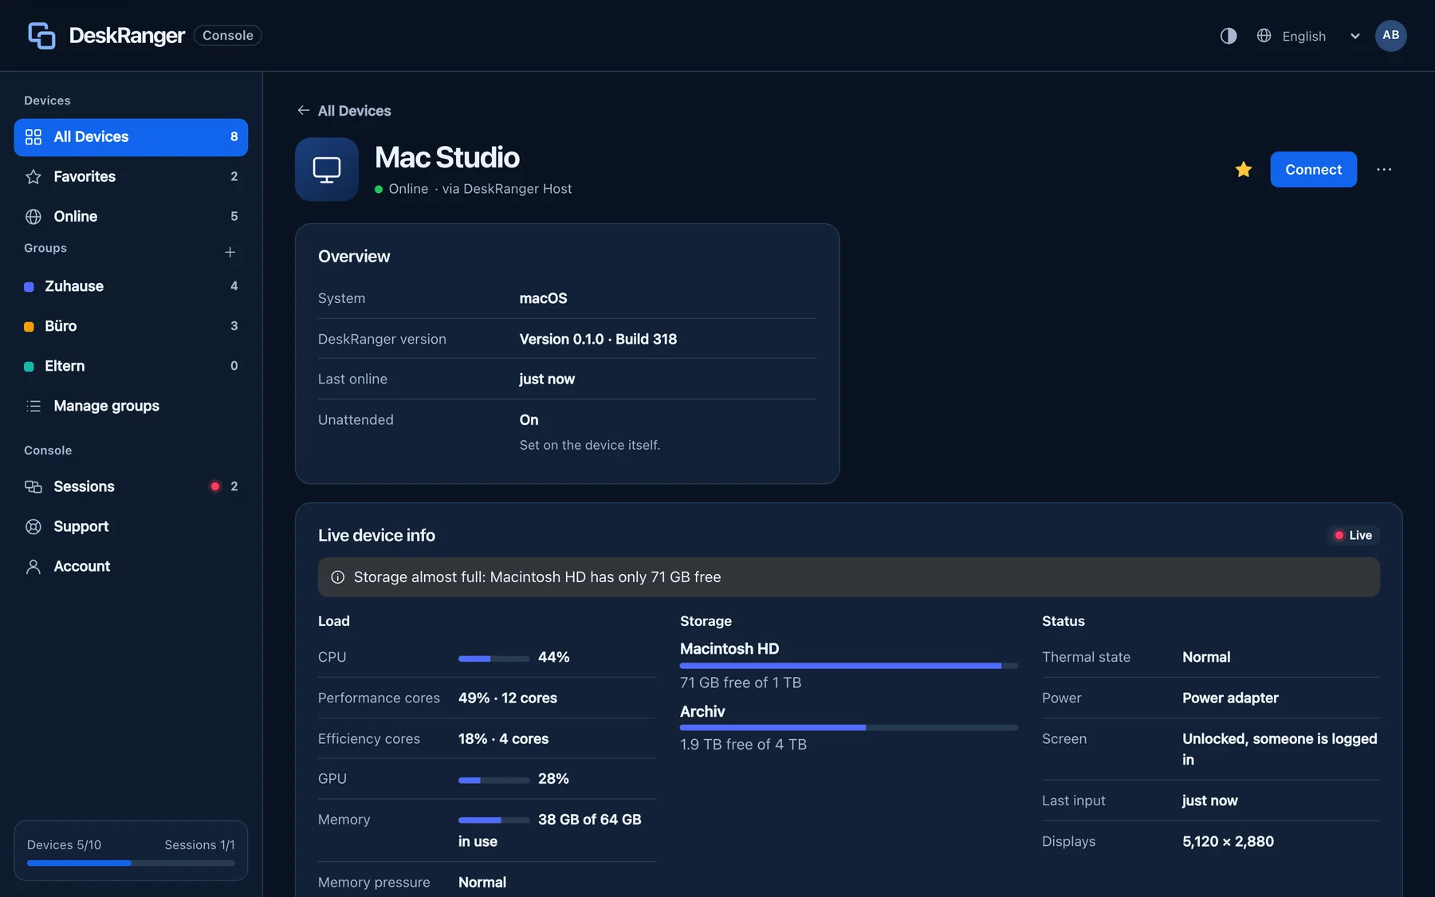Open the Support page
The image size is (1435, 897).
(131, 526)
